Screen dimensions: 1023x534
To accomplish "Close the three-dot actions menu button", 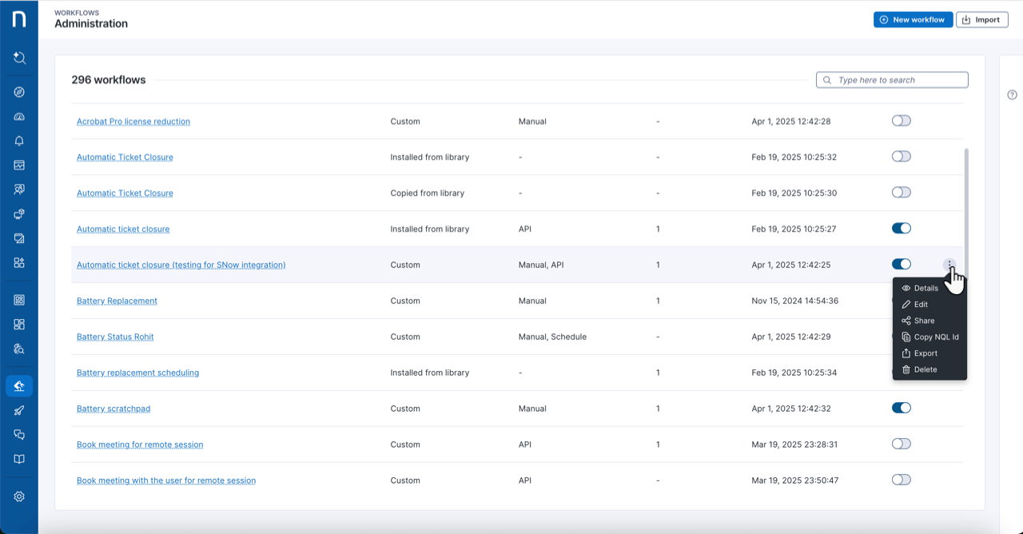I will [x=949, y=265].
